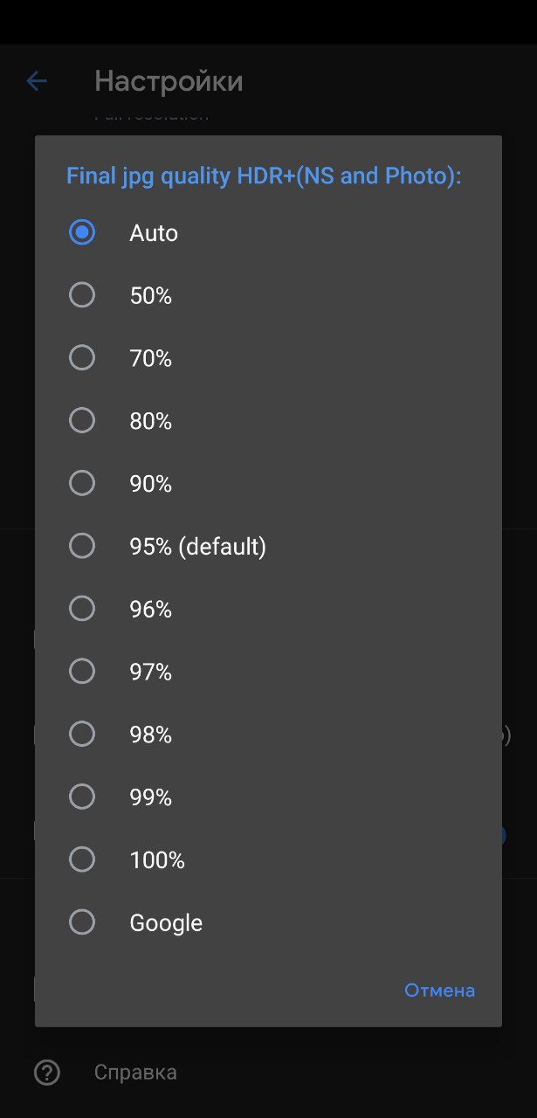Open the Справка help icon
This screenshot has width=537, height=1118.
pyautogui.click(x=46, y=1073)
